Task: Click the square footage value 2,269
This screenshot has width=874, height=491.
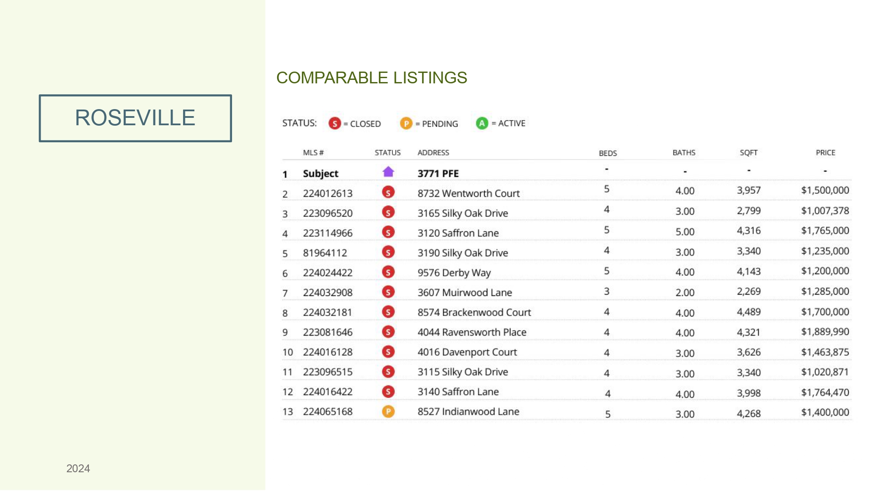Action: [749, 292]
